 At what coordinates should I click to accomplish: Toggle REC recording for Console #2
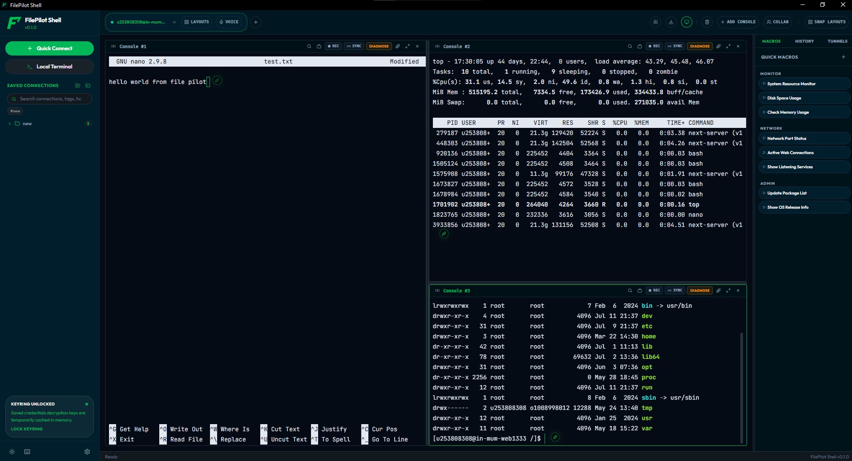pos(654,46)
